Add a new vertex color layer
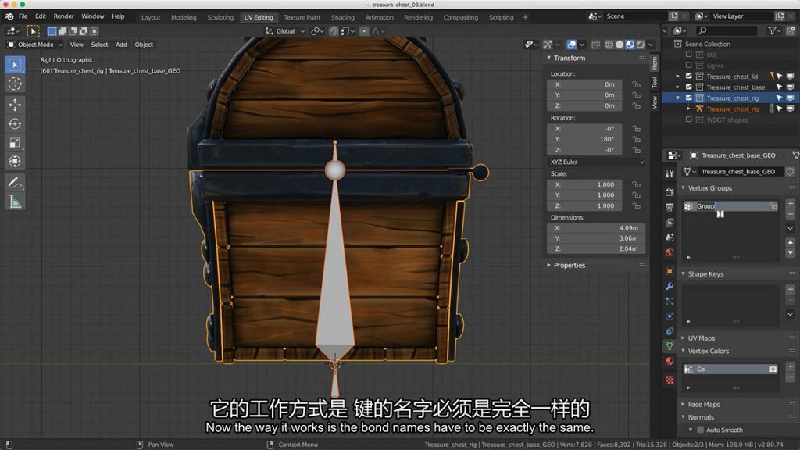Viewport: 800px width, 450px height. click(791, 366)
